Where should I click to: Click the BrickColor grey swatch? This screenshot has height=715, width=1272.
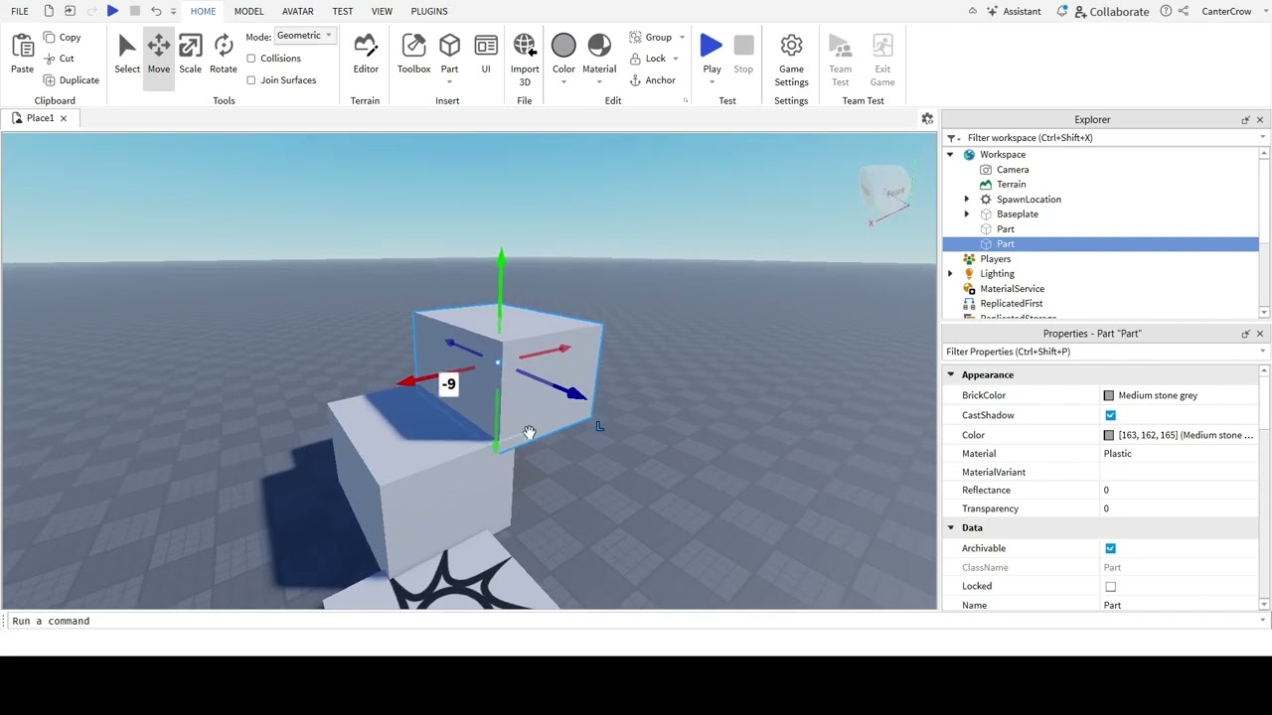point(1109,395)
